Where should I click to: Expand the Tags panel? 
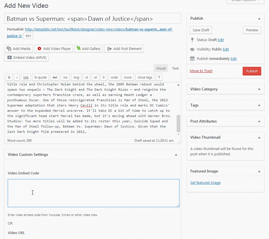259,106
